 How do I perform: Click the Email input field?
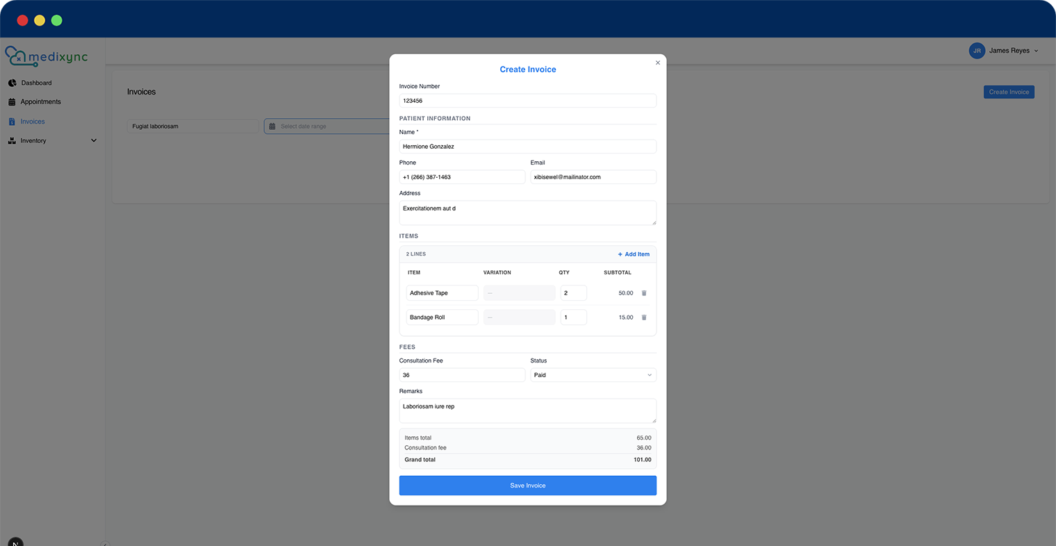click(x=593, y=177)
